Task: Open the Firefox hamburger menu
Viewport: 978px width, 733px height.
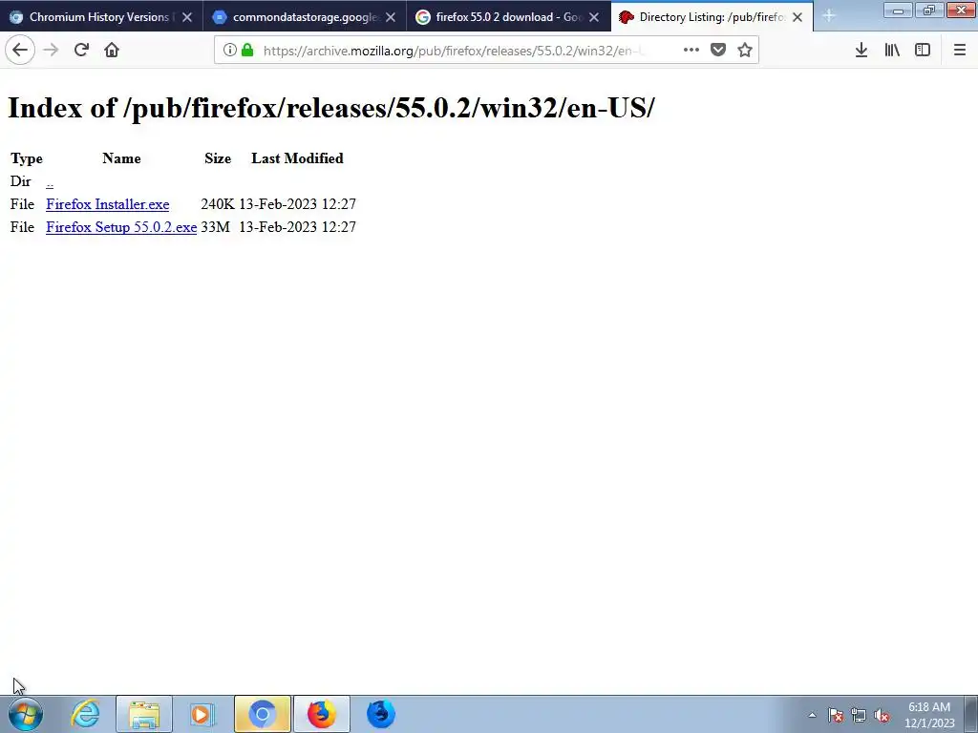Action: (x=960, y=50)
